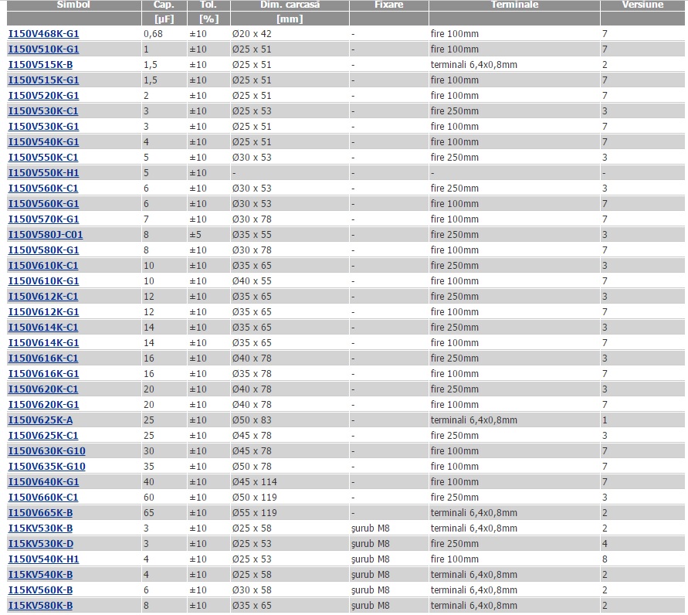The height and width of the screenshot is (615, 688).
Task: Select the I150V530K-C1 symbol link
Action: tap(43, 111)
